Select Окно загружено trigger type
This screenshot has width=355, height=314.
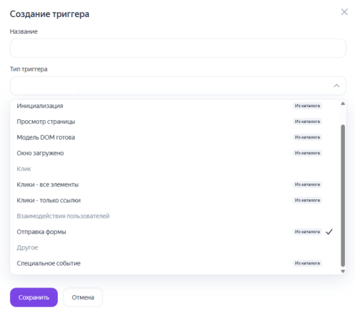[x=40, y=153]
